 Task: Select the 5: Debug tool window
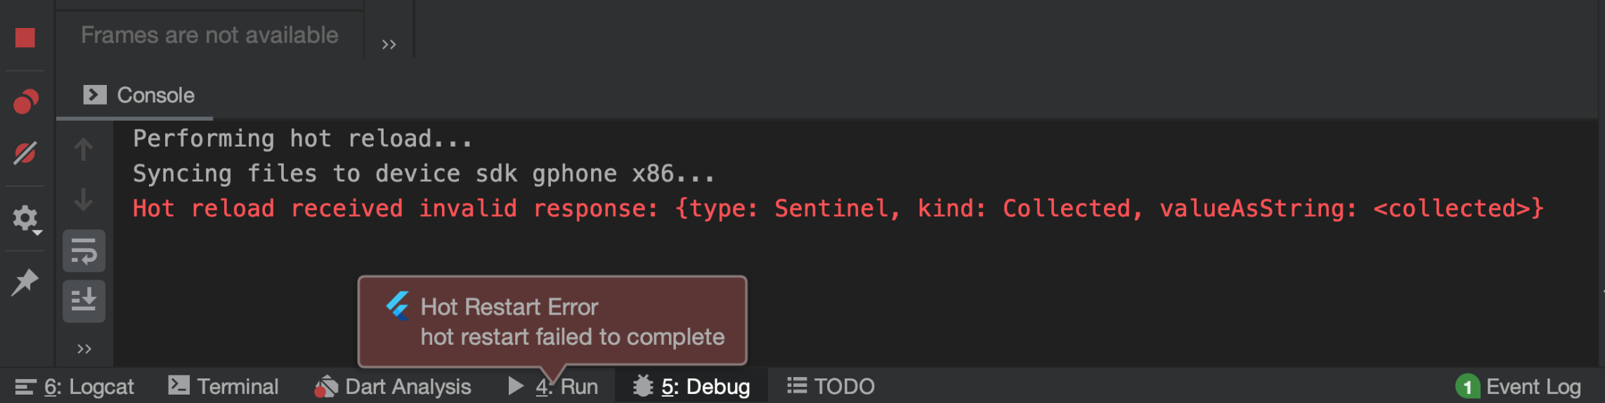coord(691,386)
